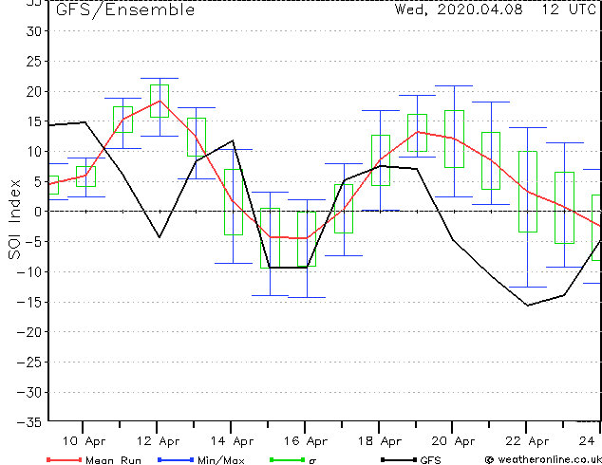Image resolution: width=602 pixels, height=465 pixels.
Task: Click the y-axis value 15
Action: point(33,121)
